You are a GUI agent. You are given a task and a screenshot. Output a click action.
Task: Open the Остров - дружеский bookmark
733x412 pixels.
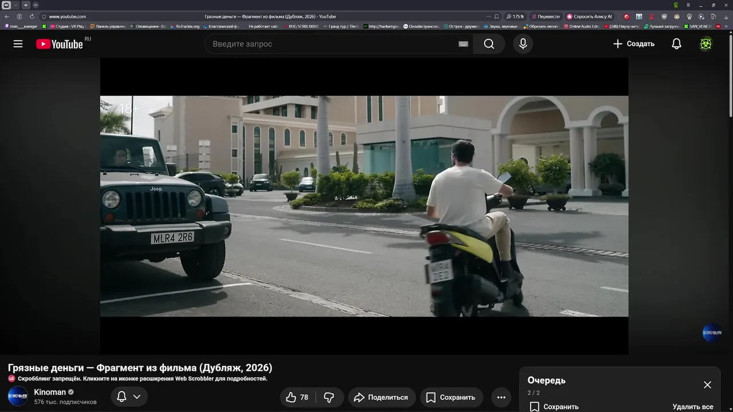point(461,26)
